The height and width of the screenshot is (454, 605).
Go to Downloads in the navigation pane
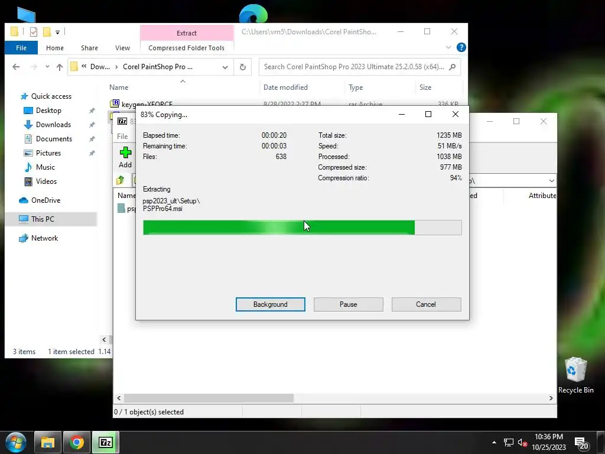(x=53, y=125)
